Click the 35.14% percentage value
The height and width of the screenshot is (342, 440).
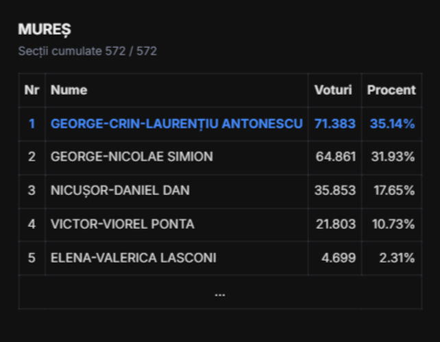click(392, 124)
